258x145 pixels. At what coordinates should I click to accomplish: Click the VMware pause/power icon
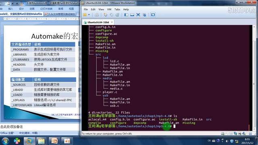85,15
